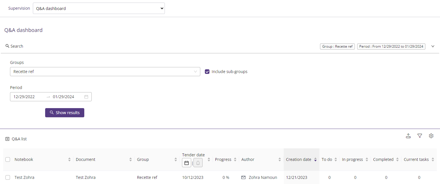Open the Test Zohra notebook entry
440x184 pixels.
point(25,177)
